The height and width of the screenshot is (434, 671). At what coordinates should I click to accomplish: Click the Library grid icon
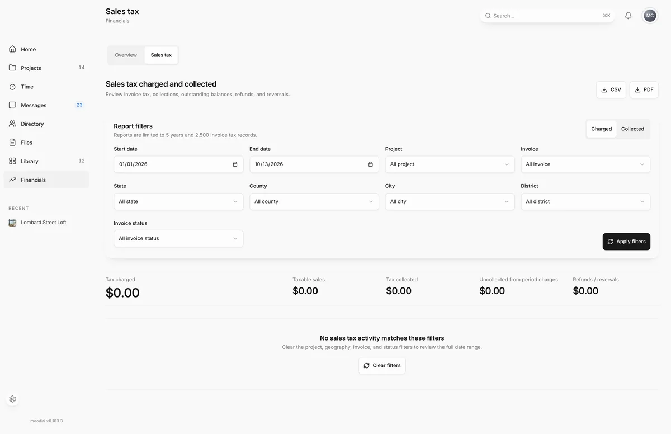coord(12,161)
